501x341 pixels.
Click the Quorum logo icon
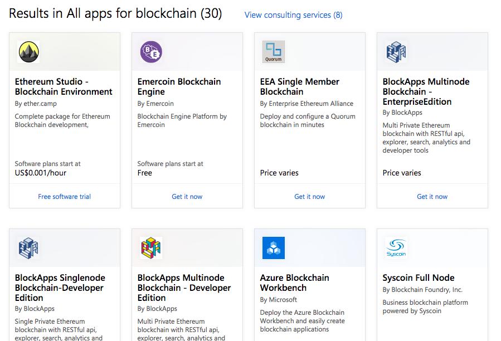(x=274, y=52)
